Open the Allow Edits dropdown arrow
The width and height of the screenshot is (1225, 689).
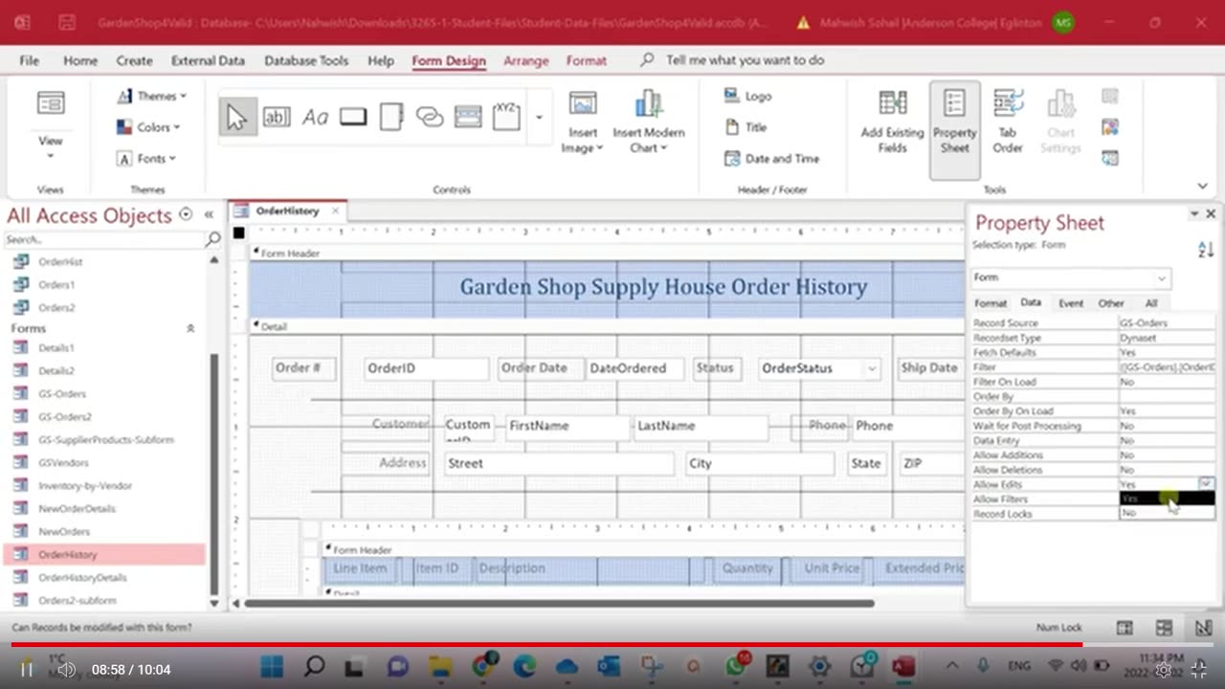pos(1206,484)
